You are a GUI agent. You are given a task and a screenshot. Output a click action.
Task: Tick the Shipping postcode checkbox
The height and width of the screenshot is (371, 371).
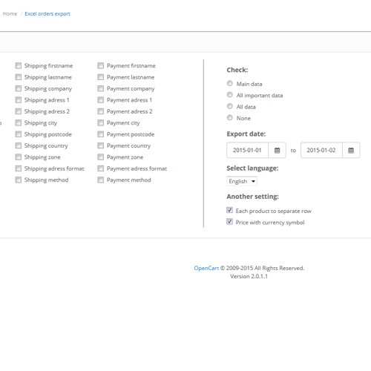click(x=19, y=134)
